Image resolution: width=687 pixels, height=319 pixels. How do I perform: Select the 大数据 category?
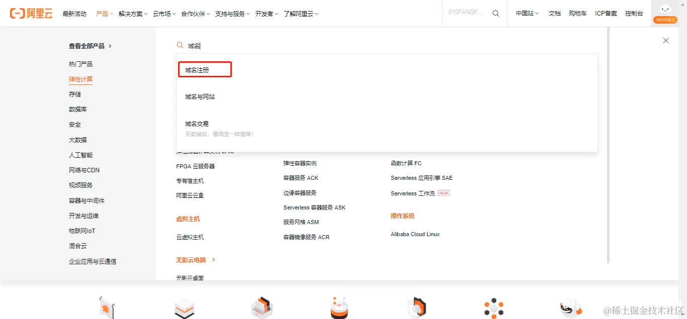(x=77, y=140)
